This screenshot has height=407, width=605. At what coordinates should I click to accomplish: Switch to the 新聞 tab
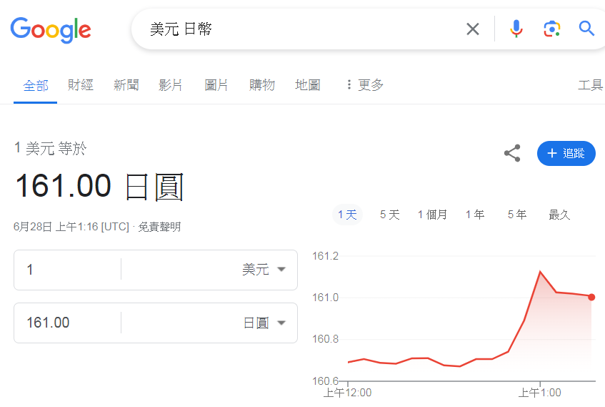126,85
